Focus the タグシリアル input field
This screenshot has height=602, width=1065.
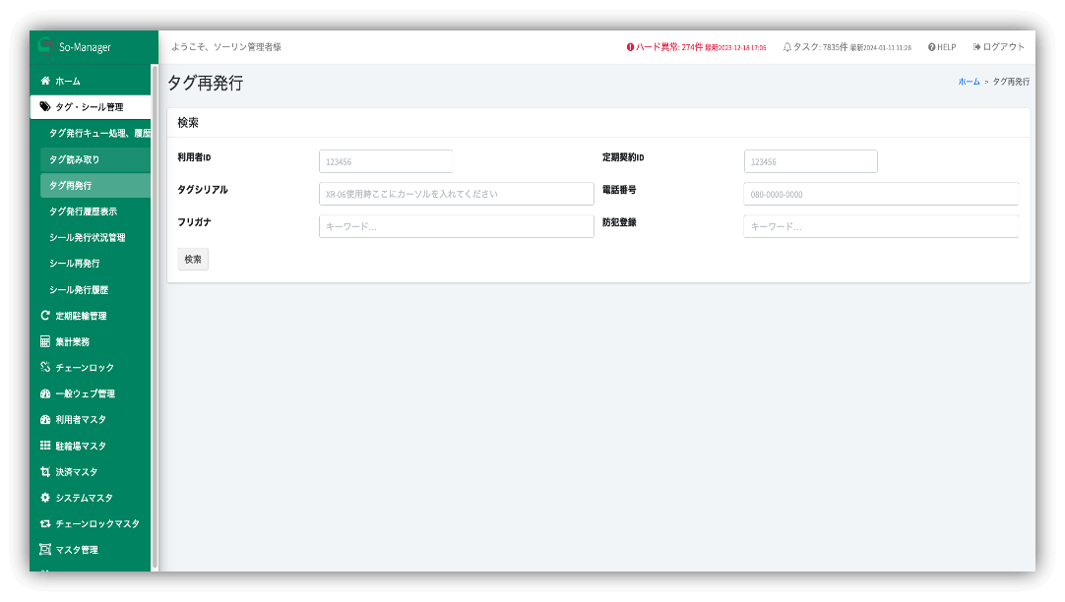[456, 194]
